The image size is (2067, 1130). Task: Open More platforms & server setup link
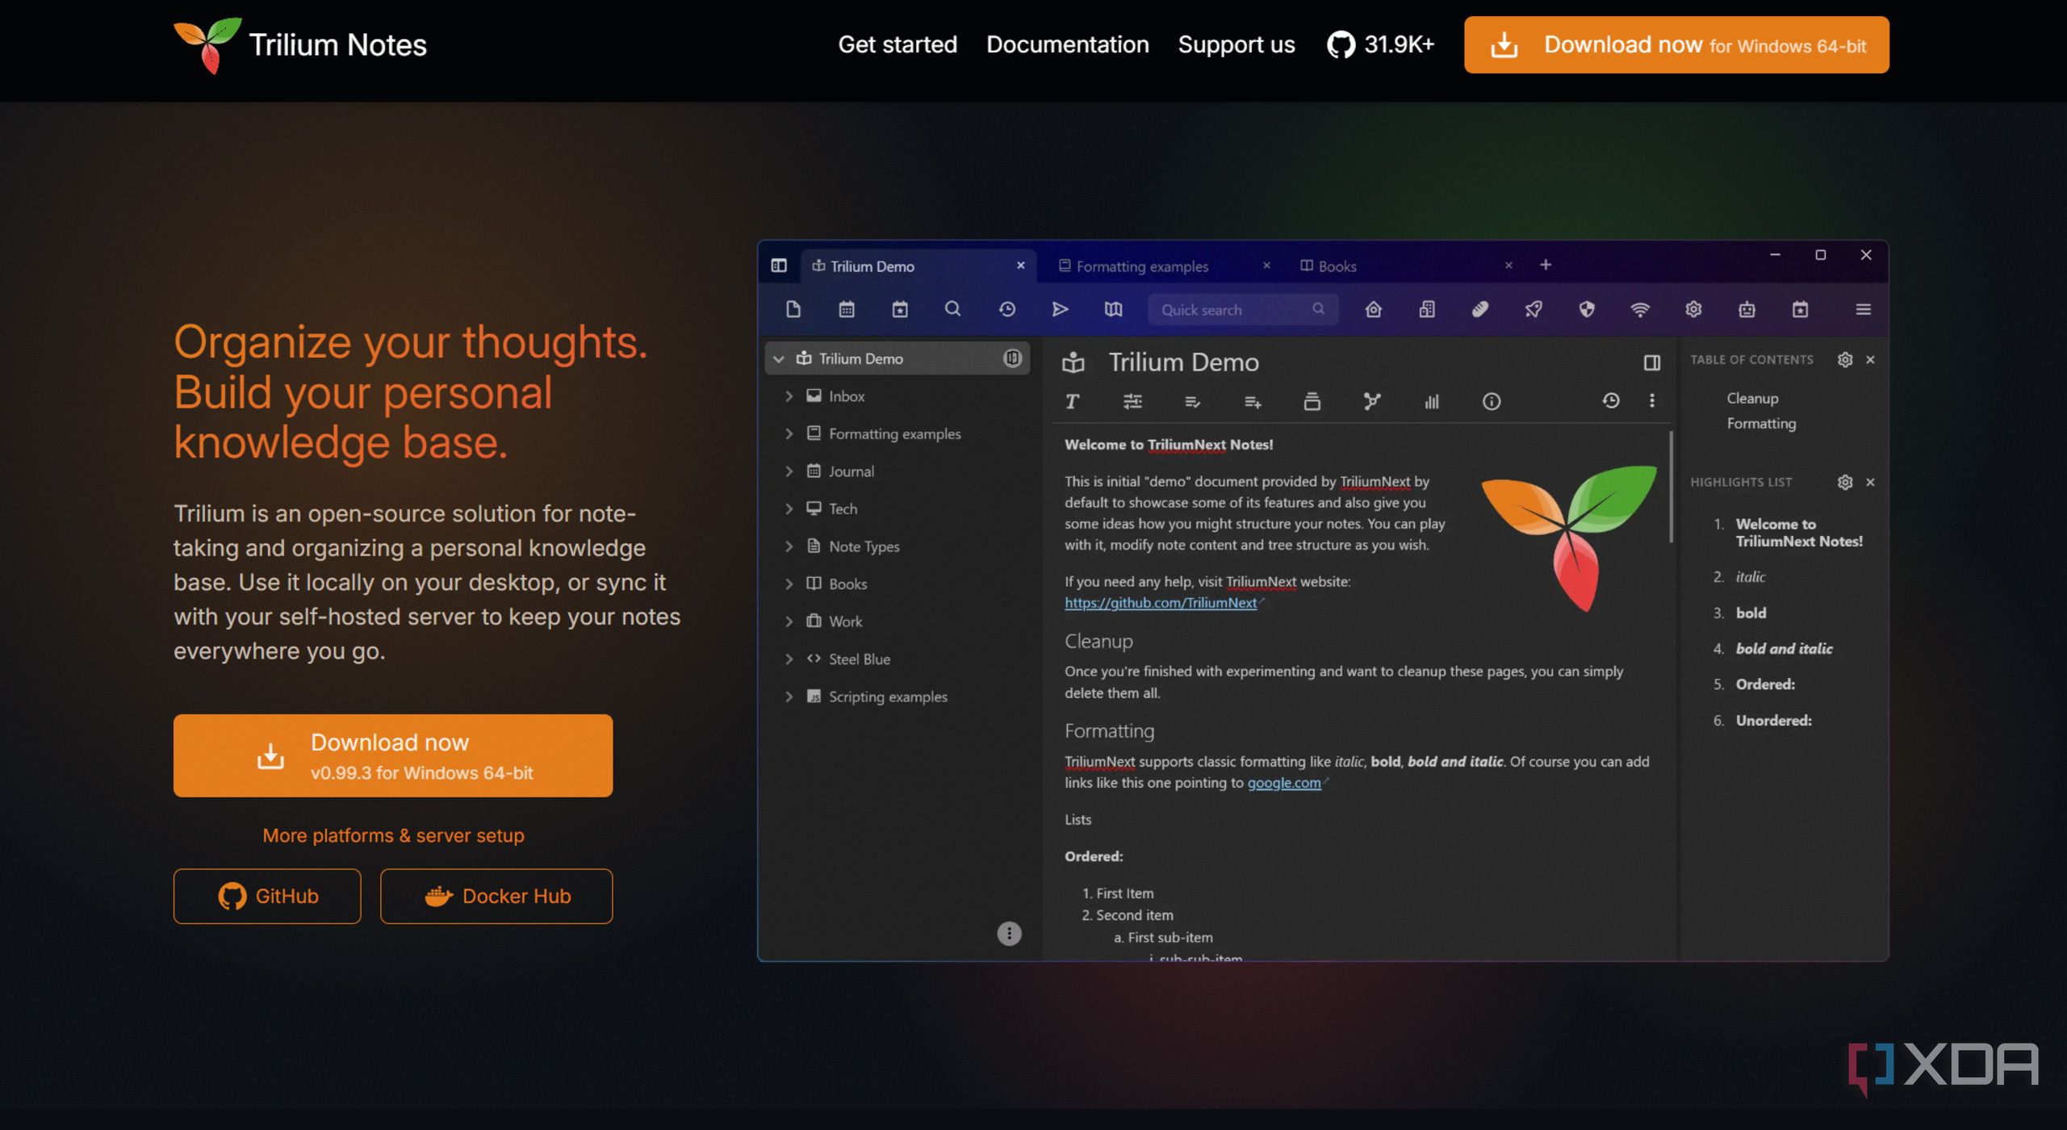tap(393, 835)
